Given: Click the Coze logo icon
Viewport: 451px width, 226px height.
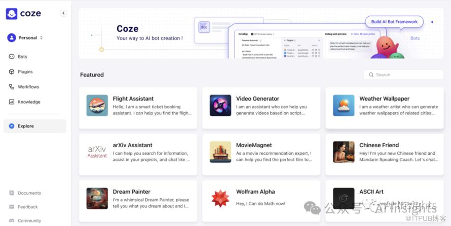Looking at the screenshot, I should tap(12, 14).
